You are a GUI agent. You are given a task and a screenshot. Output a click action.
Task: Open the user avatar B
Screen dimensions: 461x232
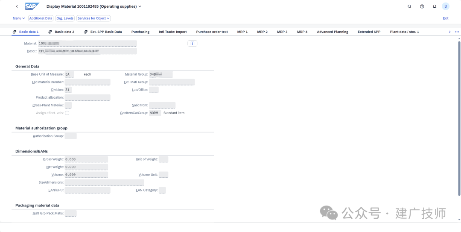(445, 6)
